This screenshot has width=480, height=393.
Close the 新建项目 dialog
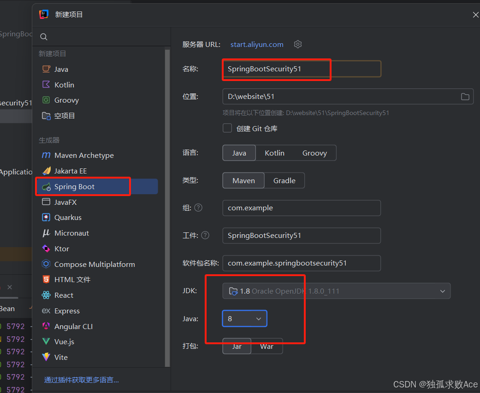click(476, 15)
